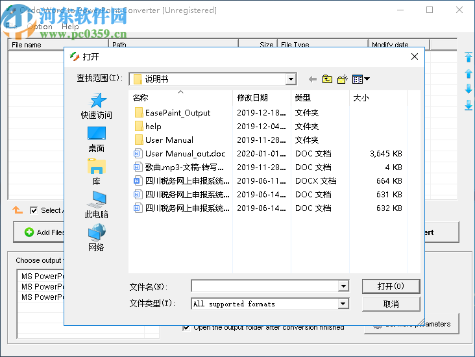Sort by 大小 column header

[x=379, y=97]
